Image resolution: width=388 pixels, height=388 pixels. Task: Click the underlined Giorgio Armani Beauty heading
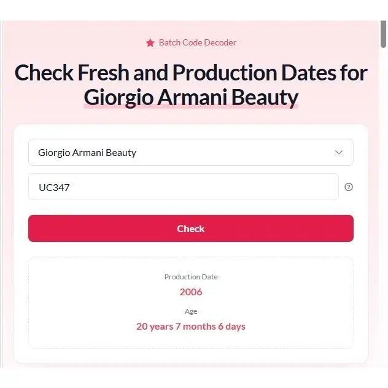point(191,98)
